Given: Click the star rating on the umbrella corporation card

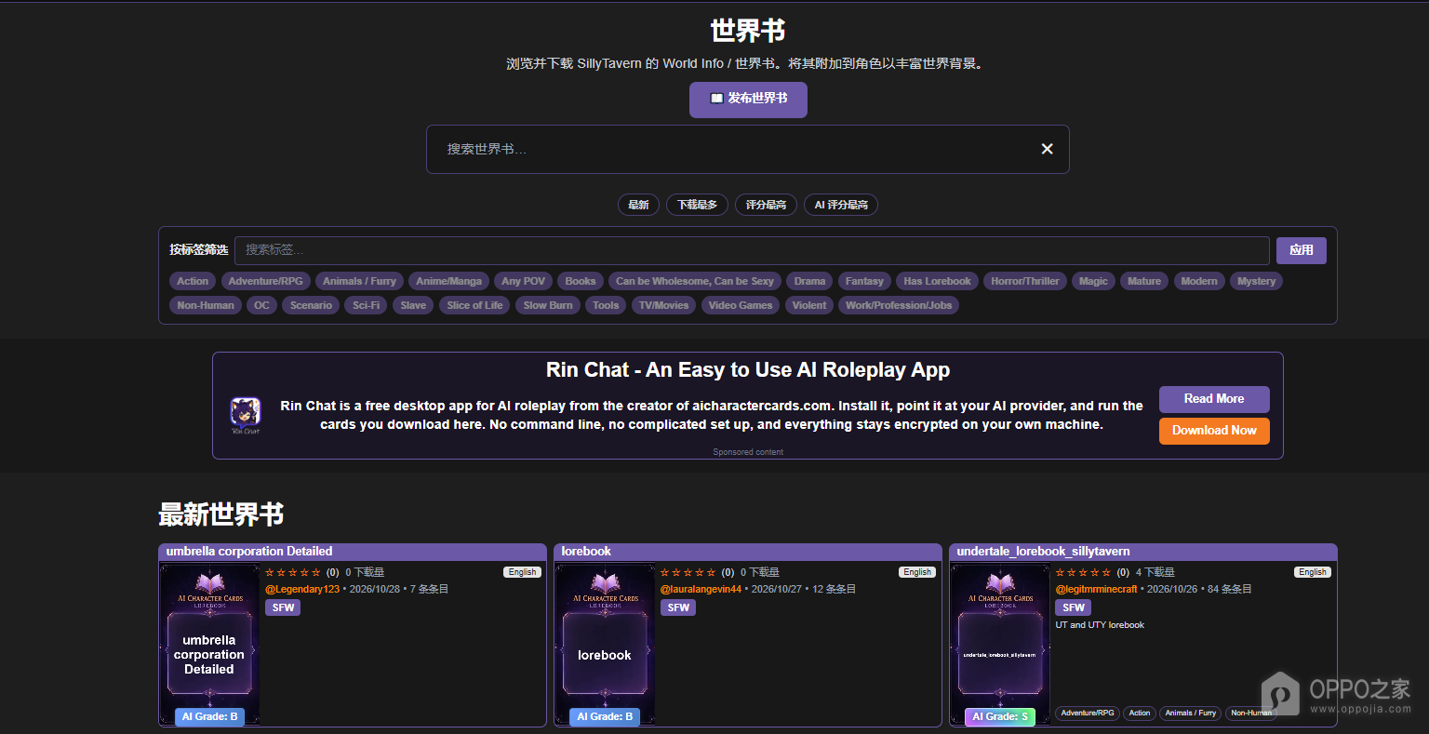Looking at the screenshot, I should coord(293,573).
